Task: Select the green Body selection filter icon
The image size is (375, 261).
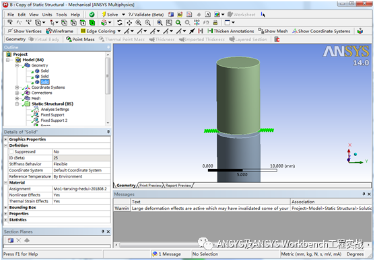Action: point(92,23)
